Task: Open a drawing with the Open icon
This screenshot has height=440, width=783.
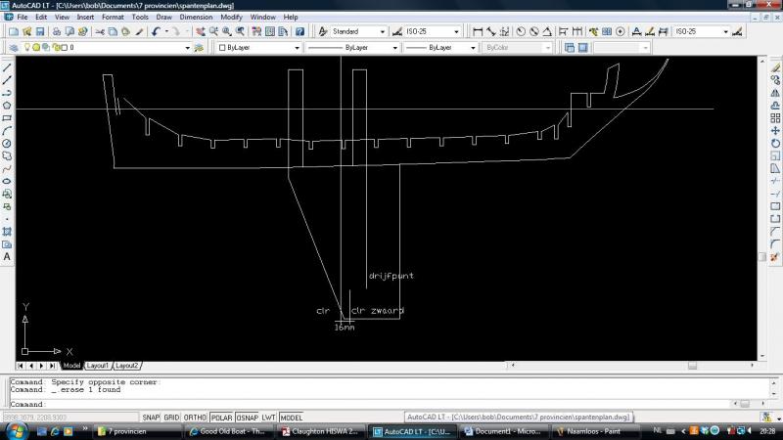Action: coord(27,31)
